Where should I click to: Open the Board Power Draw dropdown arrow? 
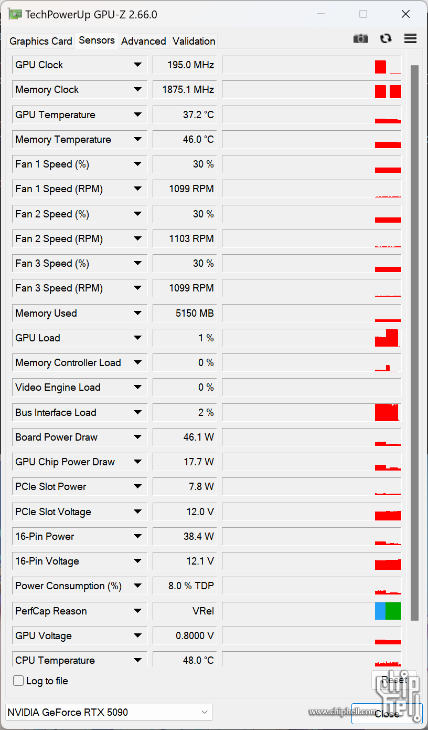click(137, 437)
